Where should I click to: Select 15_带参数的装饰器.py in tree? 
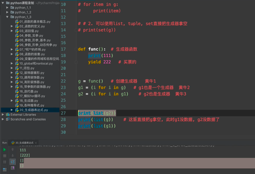35,87
